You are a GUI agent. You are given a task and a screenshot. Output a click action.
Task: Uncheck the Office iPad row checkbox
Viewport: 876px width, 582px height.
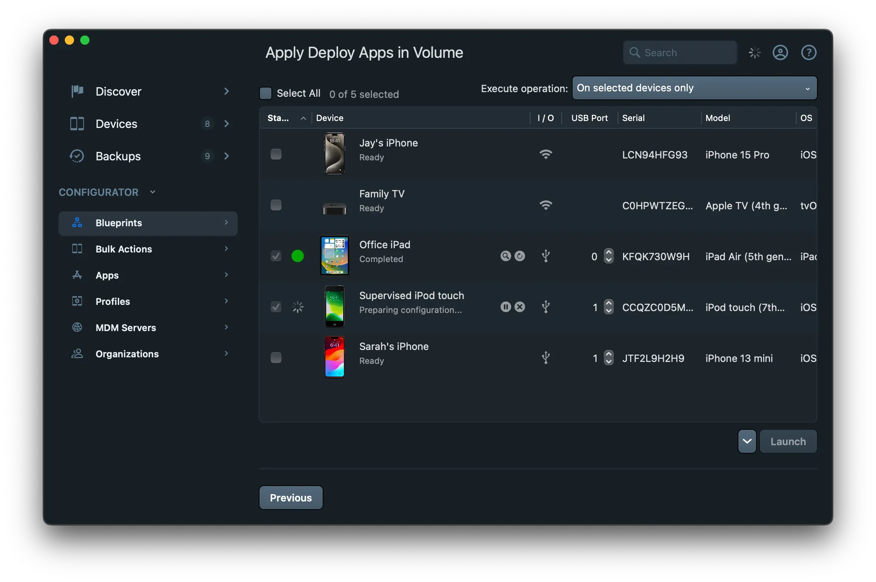tap(276, 256)
